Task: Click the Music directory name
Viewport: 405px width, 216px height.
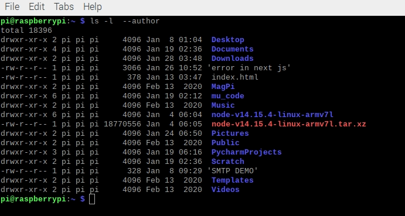Action: pos(223,105)
